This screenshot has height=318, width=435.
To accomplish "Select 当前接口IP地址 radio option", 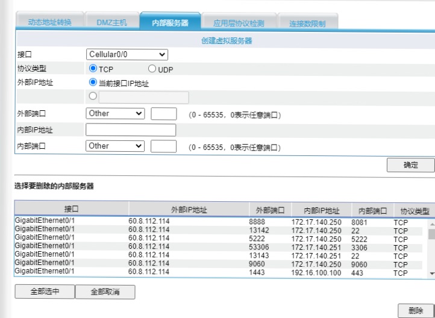I will click(x=93, y=83).
